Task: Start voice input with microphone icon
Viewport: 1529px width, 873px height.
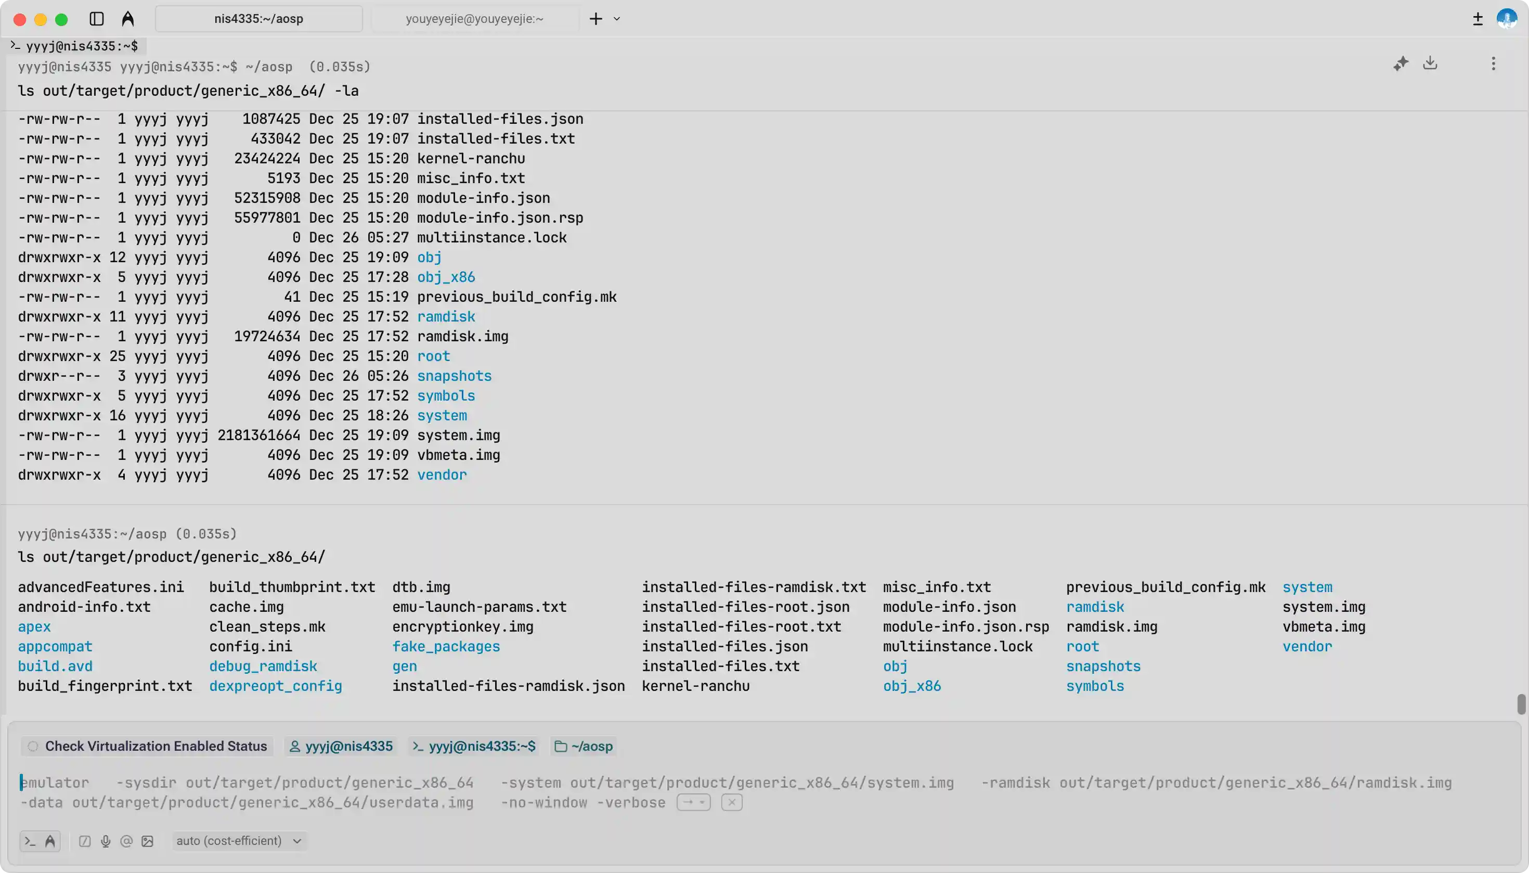Action: (106, 841)
